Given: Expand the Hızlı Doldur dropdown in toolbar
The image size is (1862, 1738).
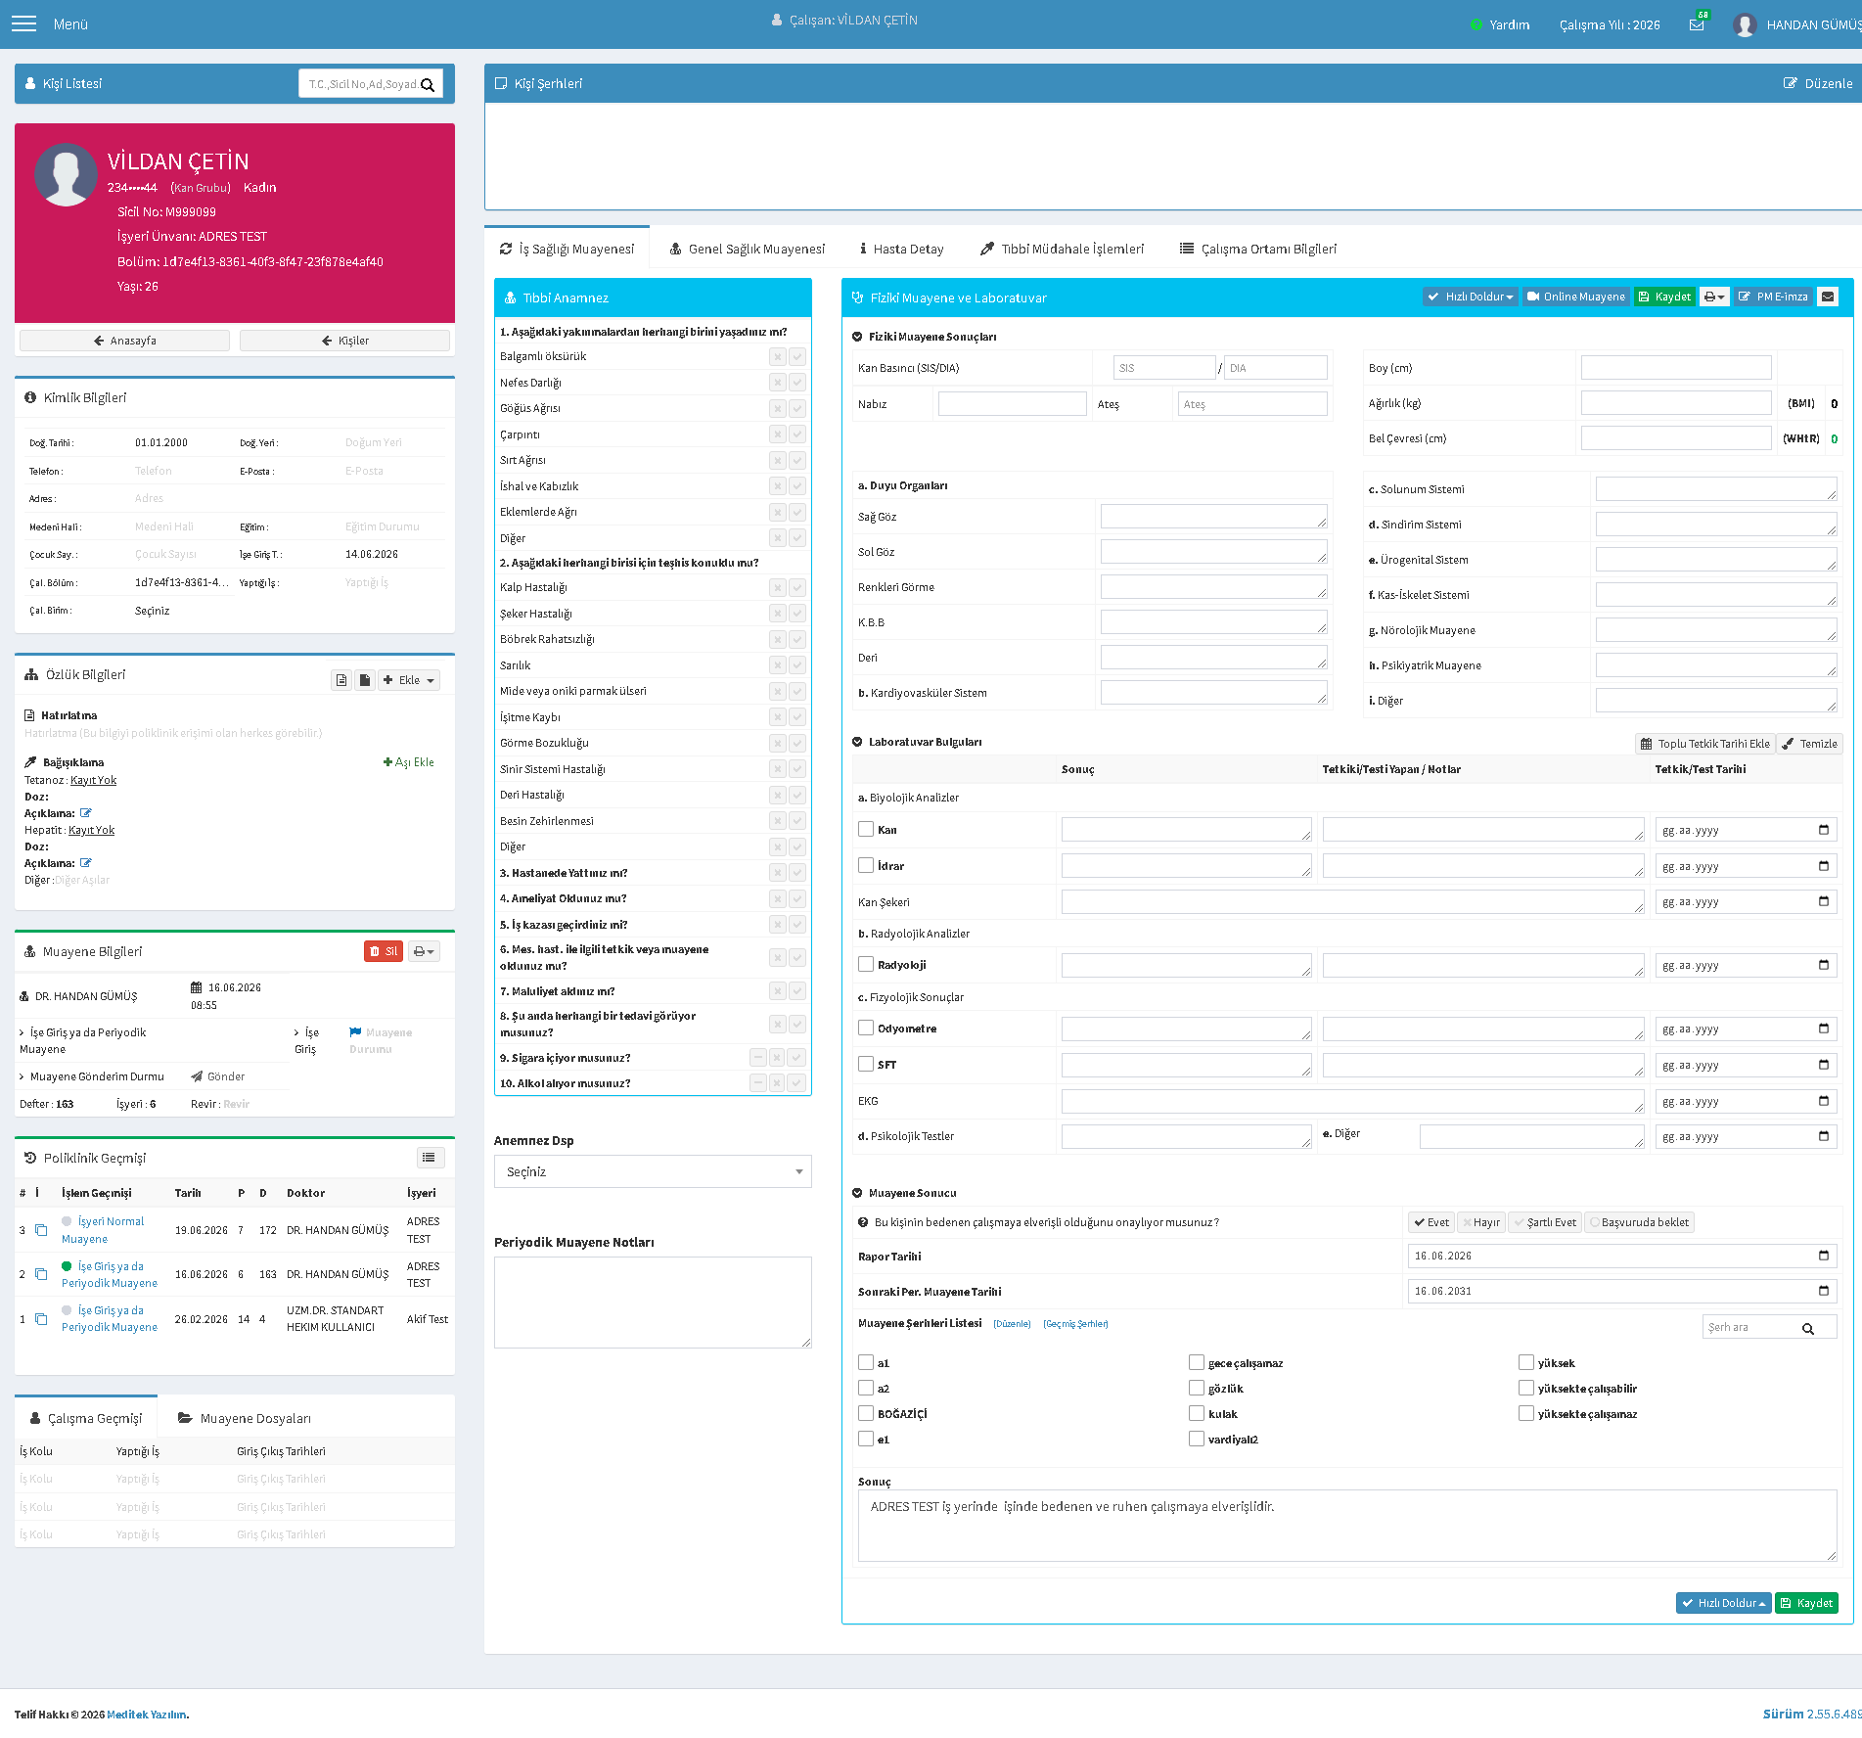Looking at the screenshot, I should 1471,297.
